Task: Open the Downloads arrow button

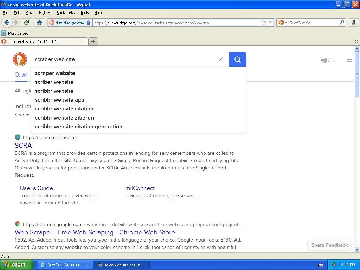Action: pyautogui.click(x=354, y=22)
